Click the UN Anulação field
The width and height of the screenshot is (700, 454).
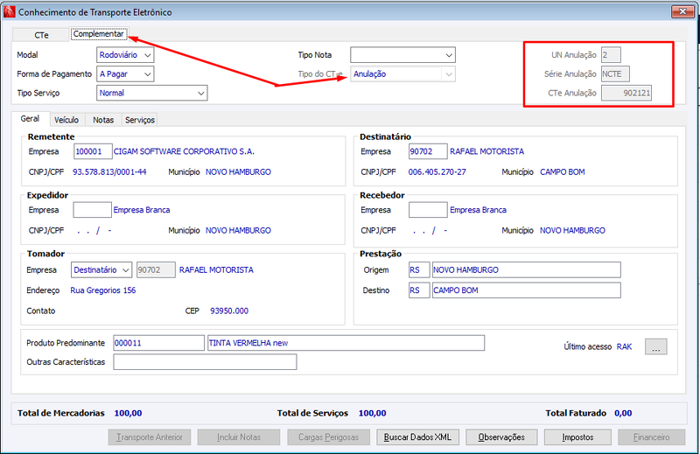click(x=611, y=55)
